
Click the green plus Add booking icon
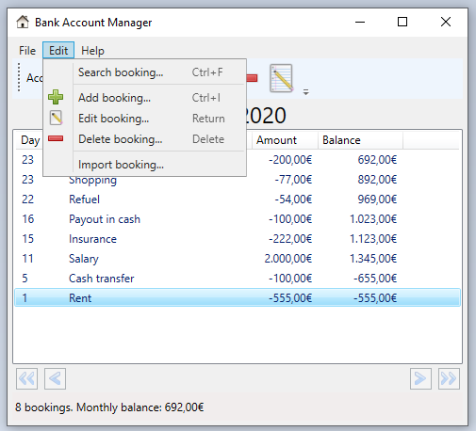(56, 97)
